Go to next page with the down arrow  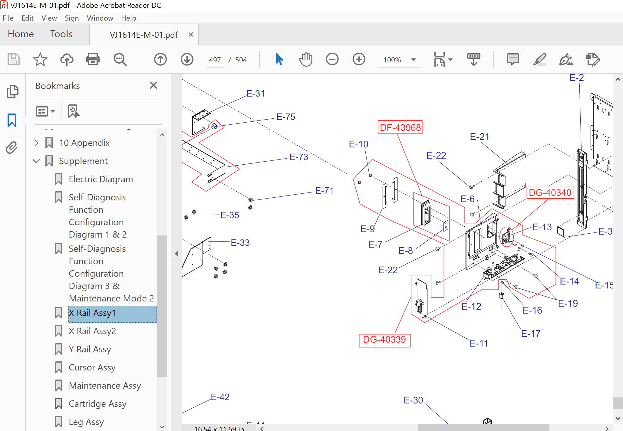click(187, 59)
